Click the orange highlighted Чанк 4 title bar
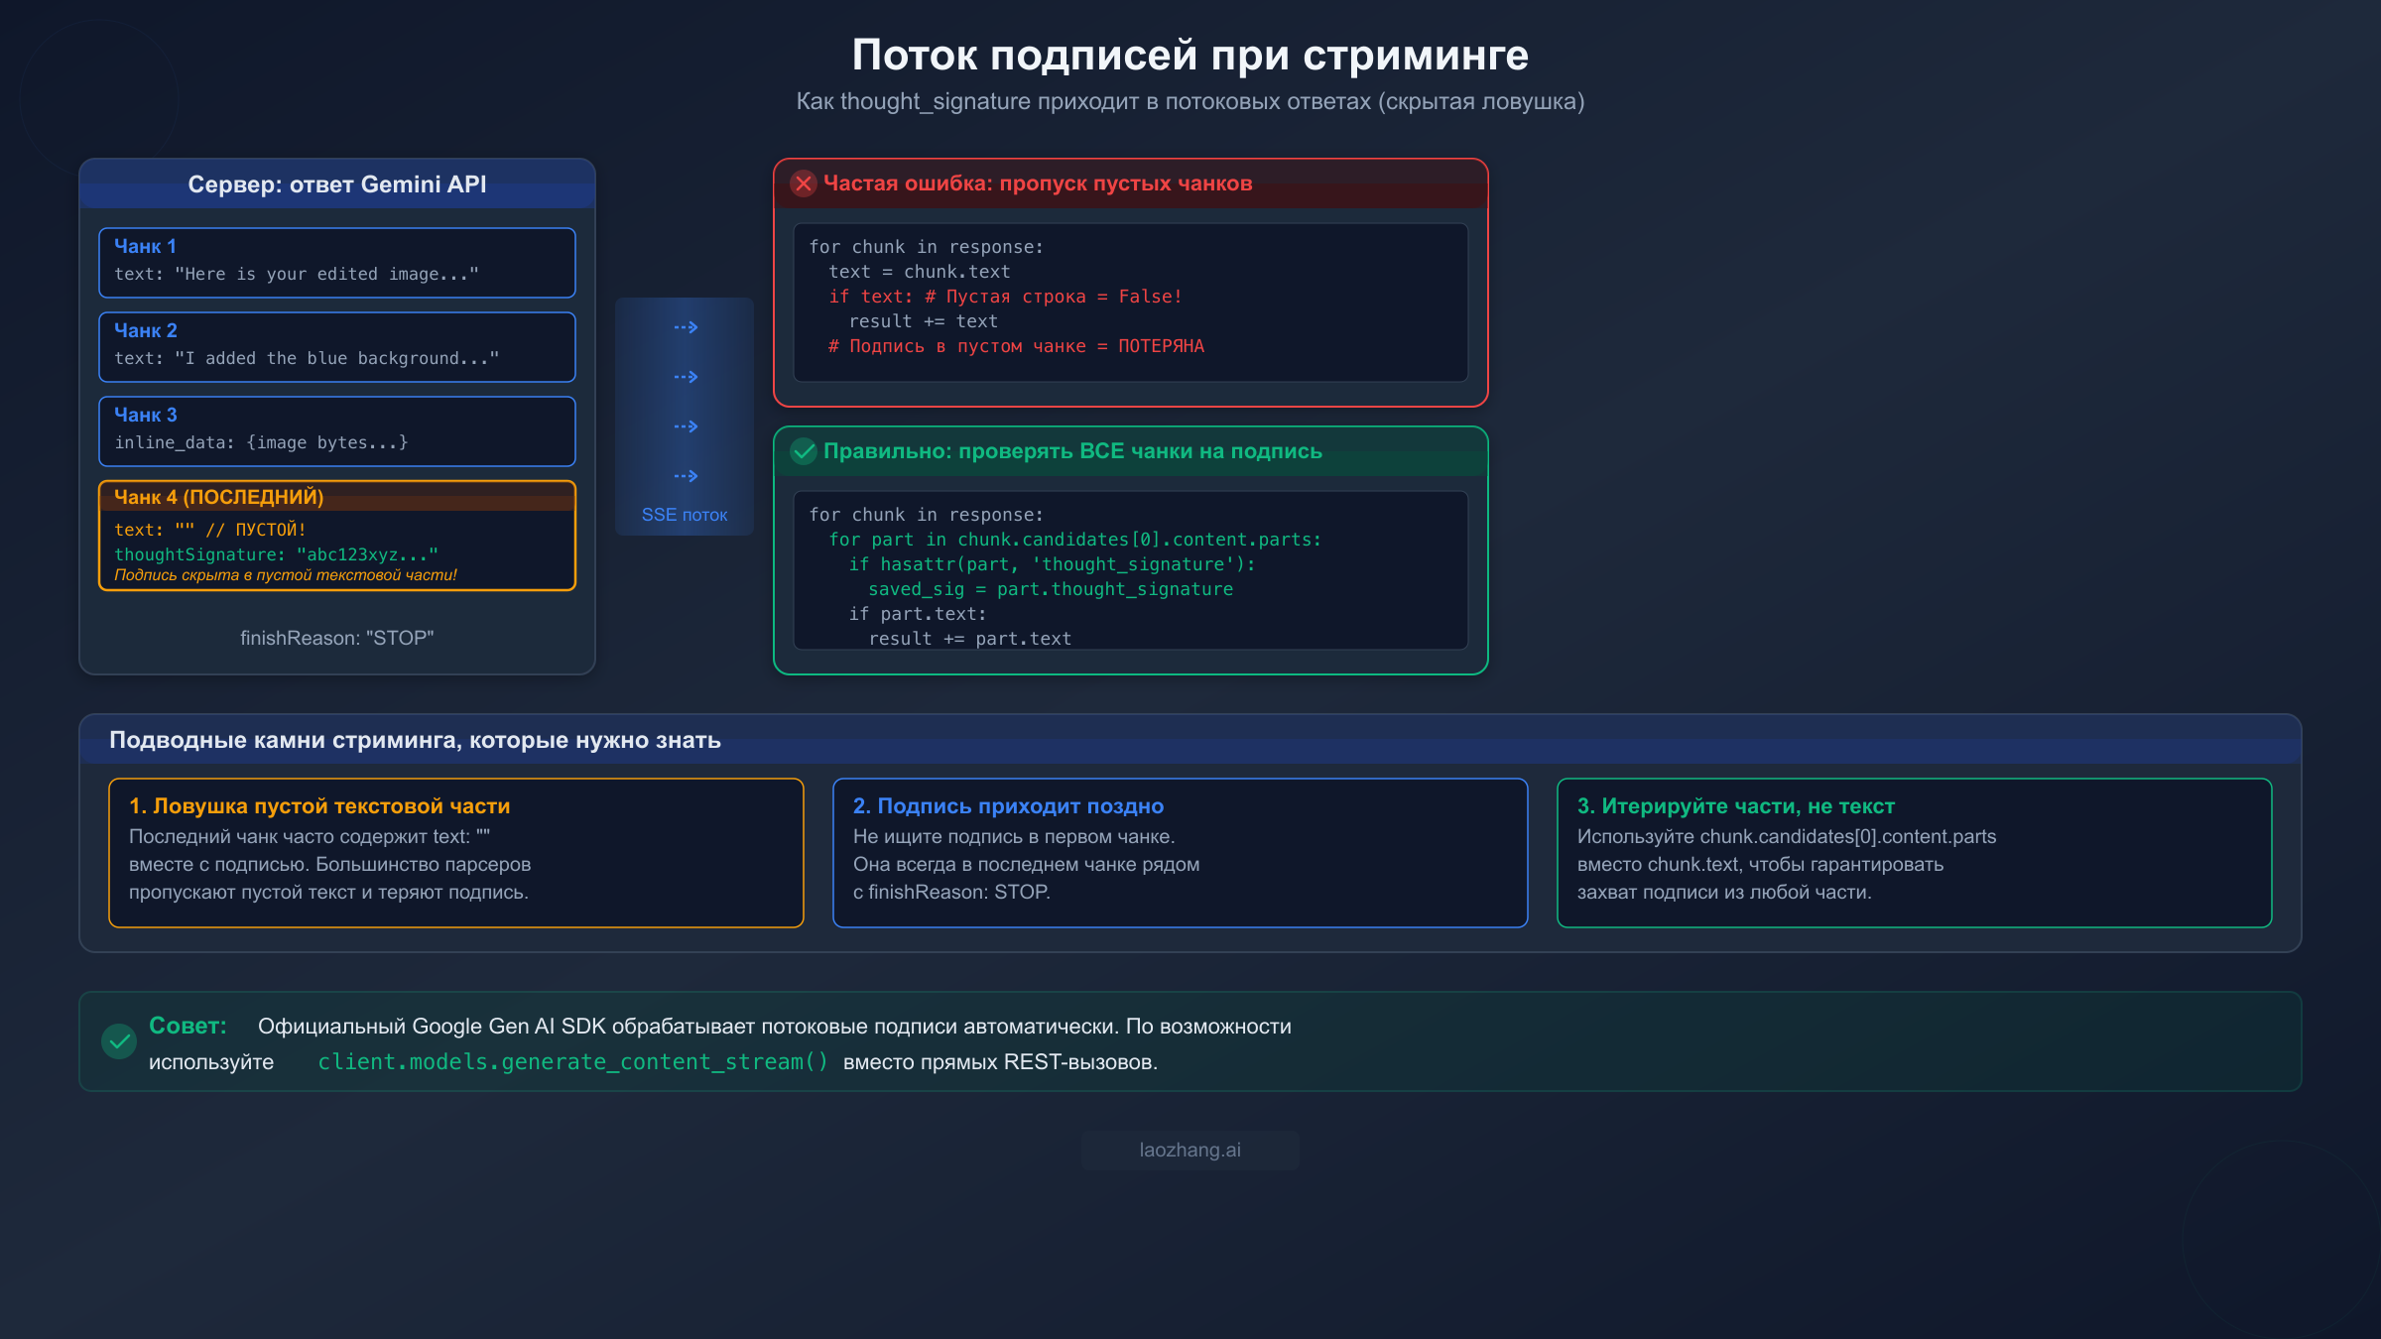The height and width of the screenshot is (1339, 2381). click(x=337, y=497)
